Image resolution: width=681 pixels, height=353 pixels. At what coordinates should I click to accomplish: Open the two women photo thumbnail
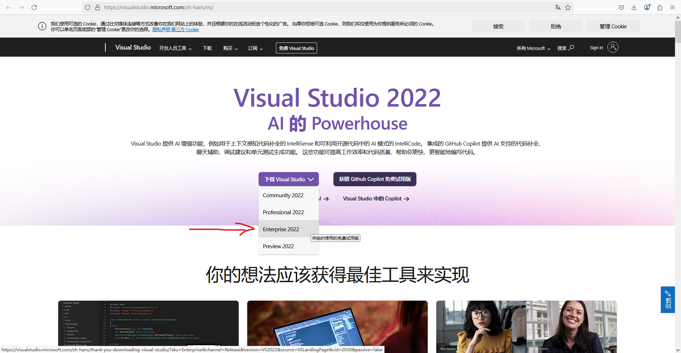[527, 327]
